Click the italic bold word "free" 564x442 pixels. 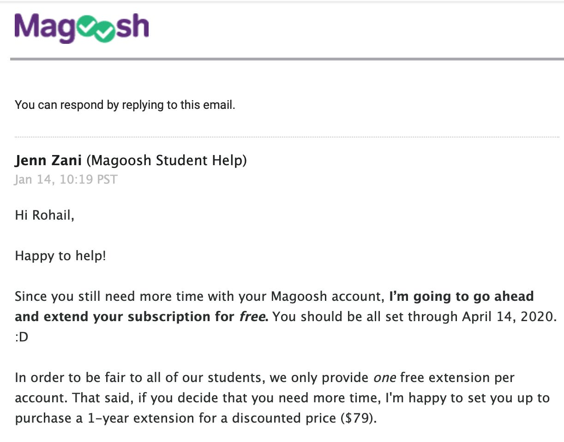click(x=251, y=317)
